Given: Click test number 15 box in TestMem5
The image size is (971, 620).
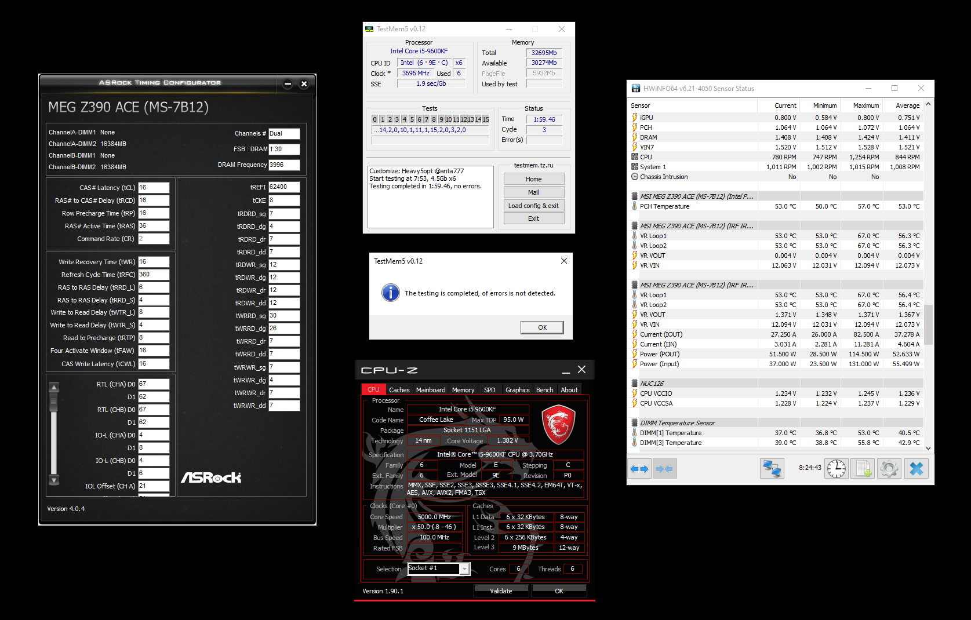Looking at the screenshot, I should (486, 119).
